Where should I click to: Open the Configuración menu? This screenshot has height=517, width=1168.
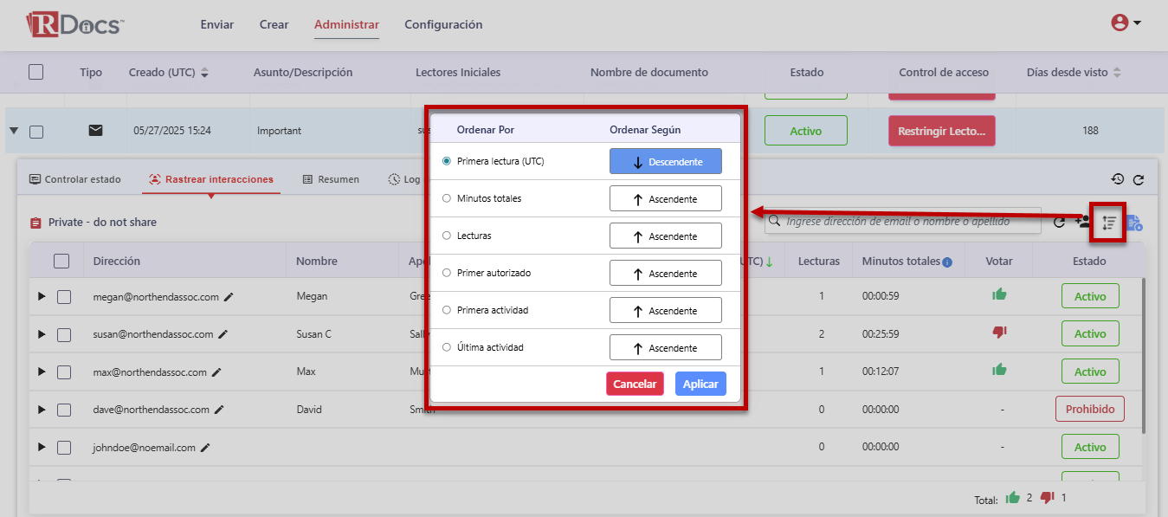click(443, 24)
